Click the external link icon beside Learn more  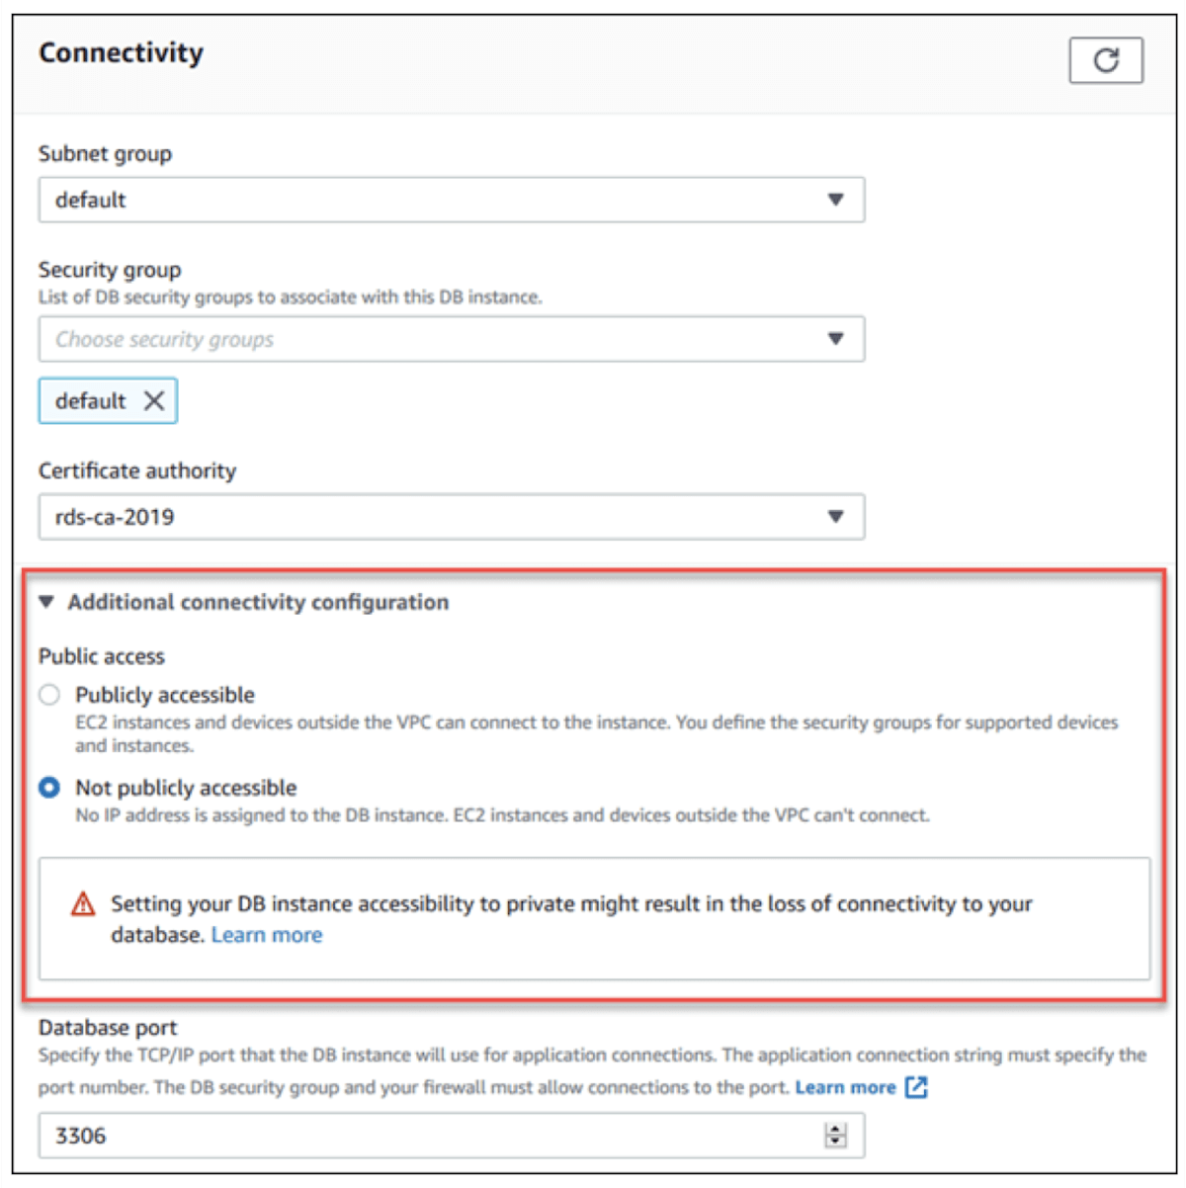click(914, 1087)
